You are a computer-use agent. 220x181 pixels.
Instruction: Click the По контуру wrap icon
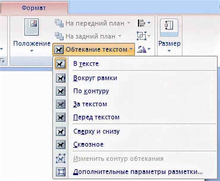click(61, 91)
